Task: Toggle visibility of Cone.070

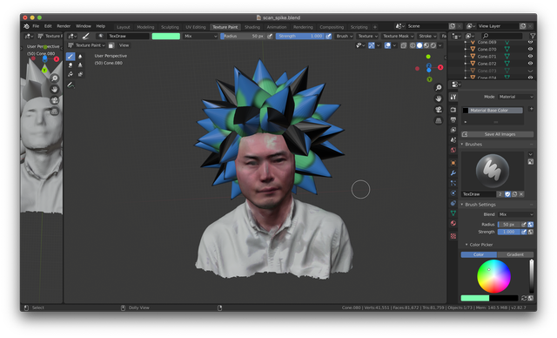Action: 530,49
